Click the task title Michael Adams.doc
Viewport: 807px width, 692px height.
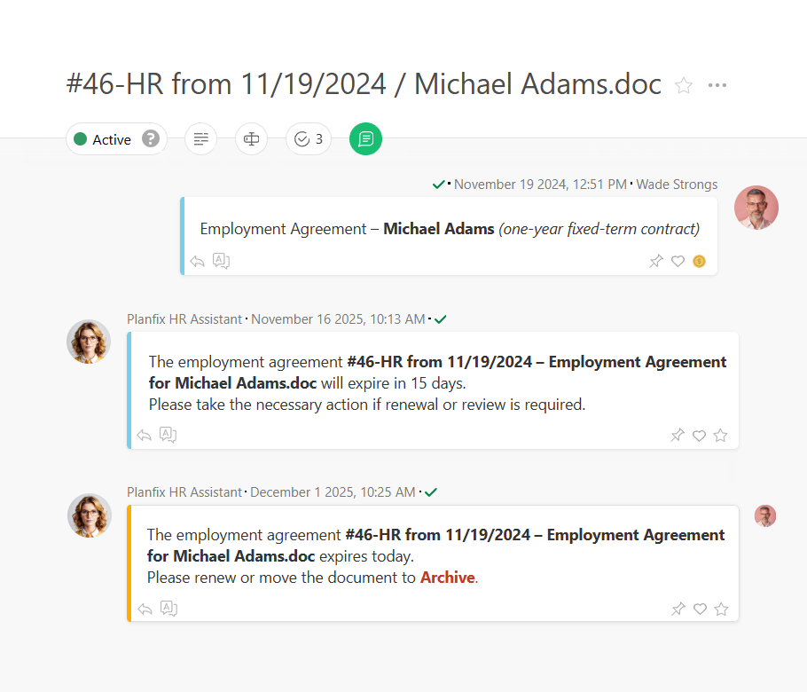[x=362, y=84]
